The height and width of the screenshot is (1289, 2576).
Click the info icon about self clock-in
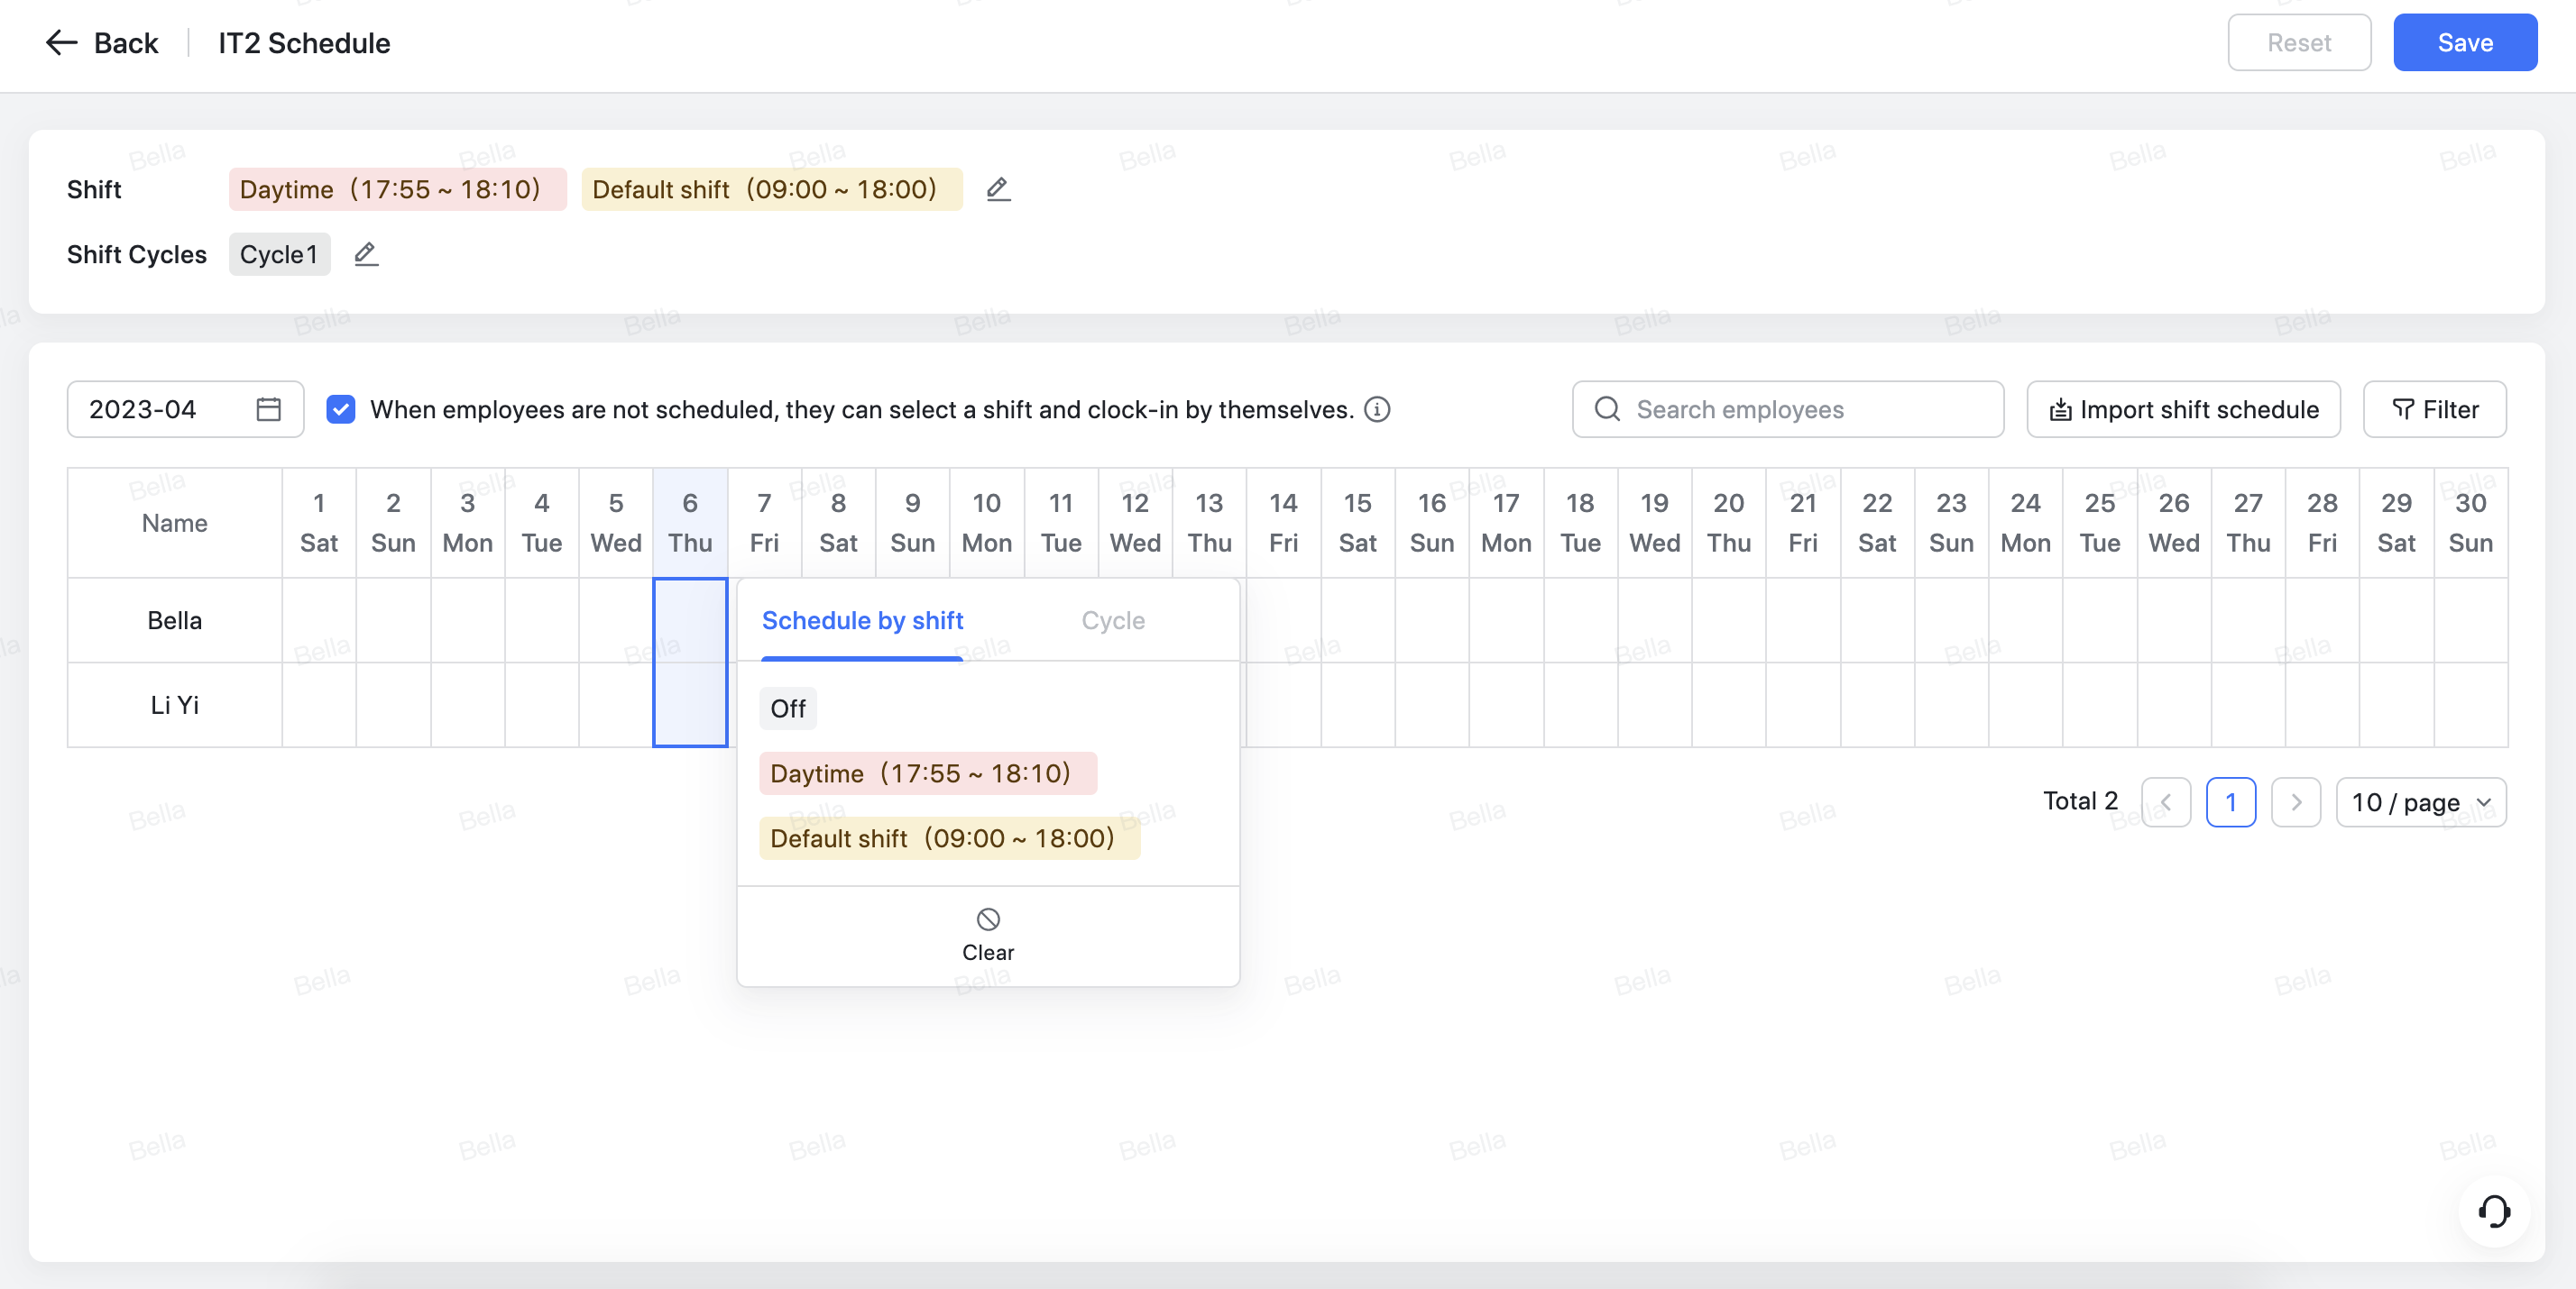[x=1377, y=408]
